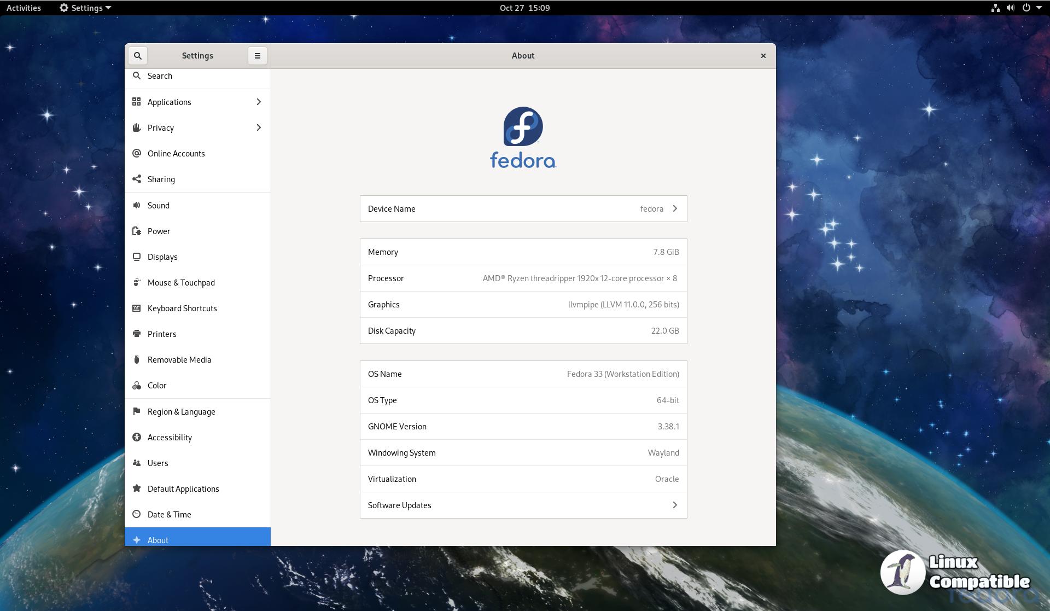Click the search magnifier button in Settings header
Image resolution: width=1050 pixels, height=611 pixels.
pyautogui.click(x=138, y=56)
